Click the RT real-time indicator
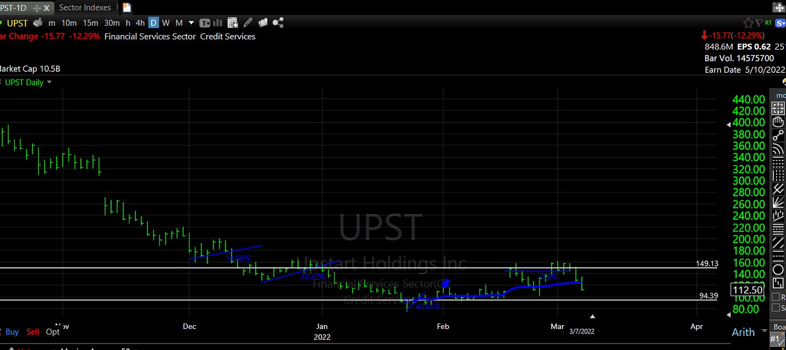Image resolution: width=786 pixels, height=350 pixels. coord(768,23)
